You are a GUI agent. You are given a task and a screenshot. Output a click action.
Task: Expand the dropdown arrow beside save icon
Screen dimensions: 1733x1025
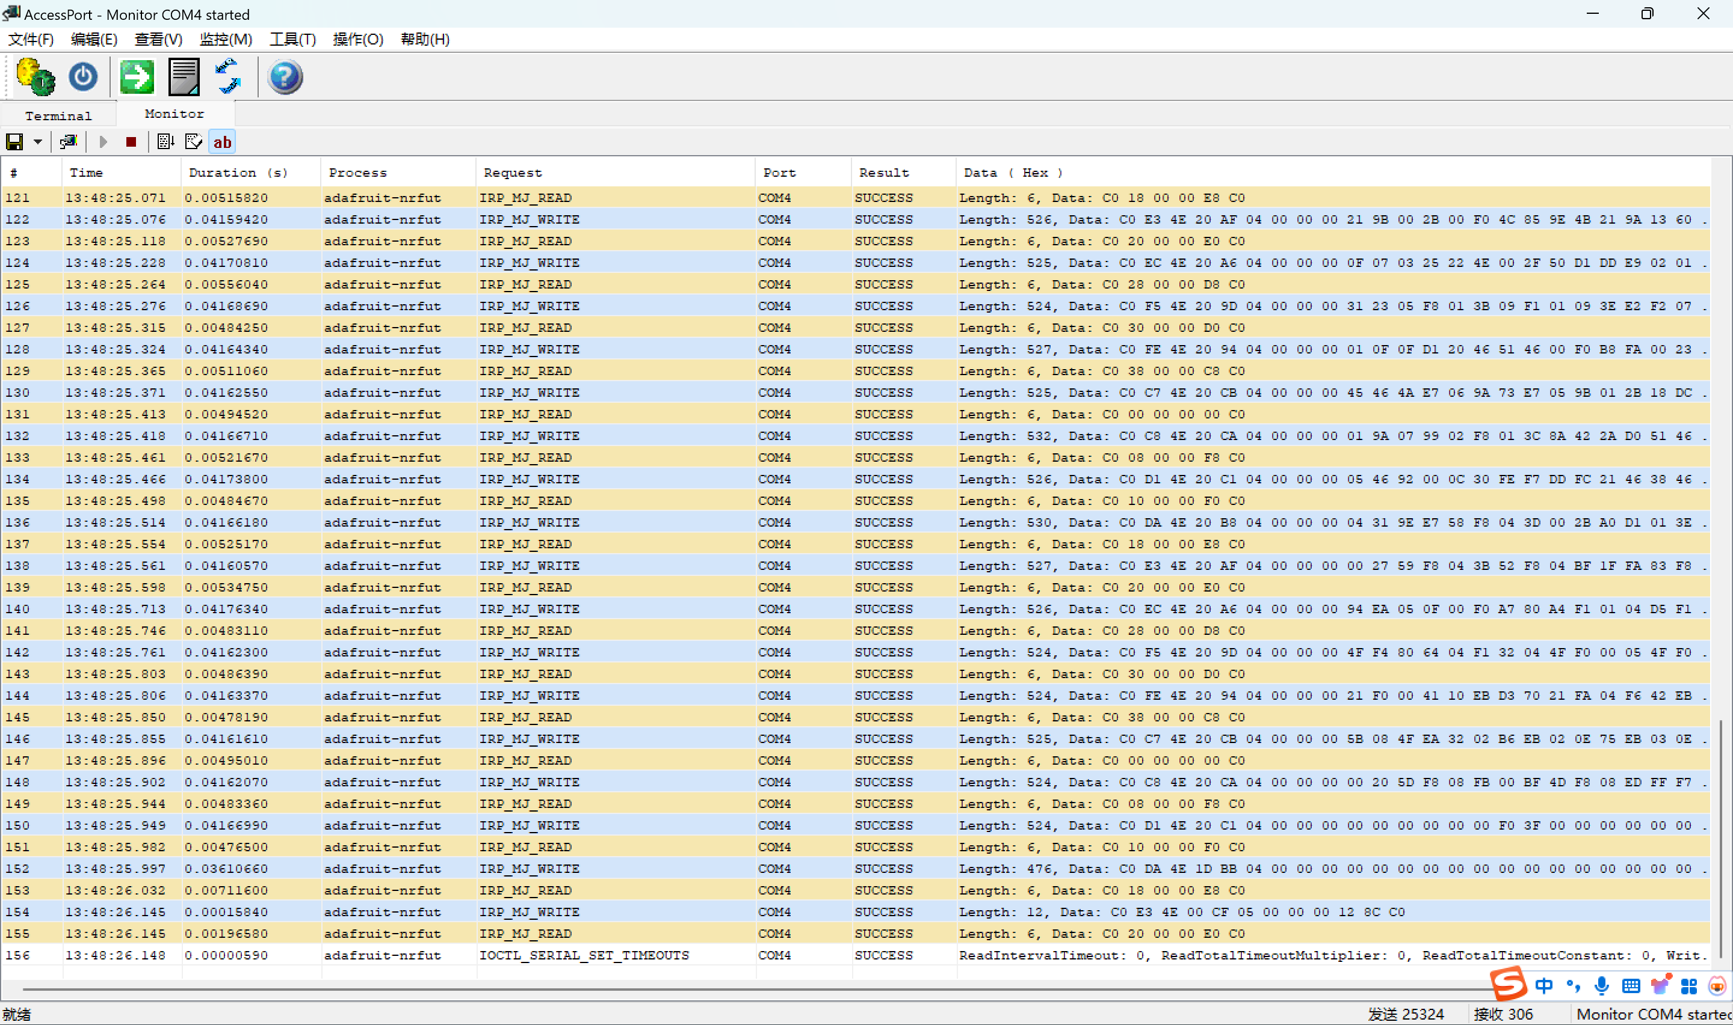(x=38, y=142)
